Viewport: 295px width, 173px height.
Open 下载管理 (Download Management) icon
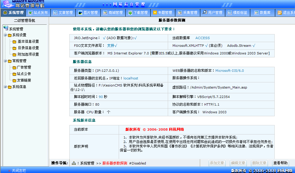(138, 13)
